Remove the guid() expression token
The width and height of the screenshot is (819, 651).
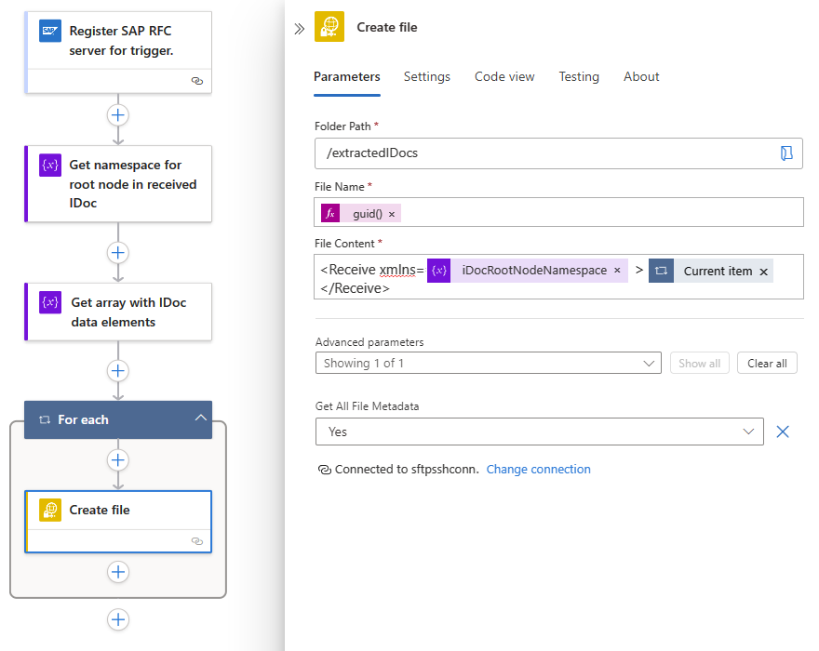coord(392,214)
